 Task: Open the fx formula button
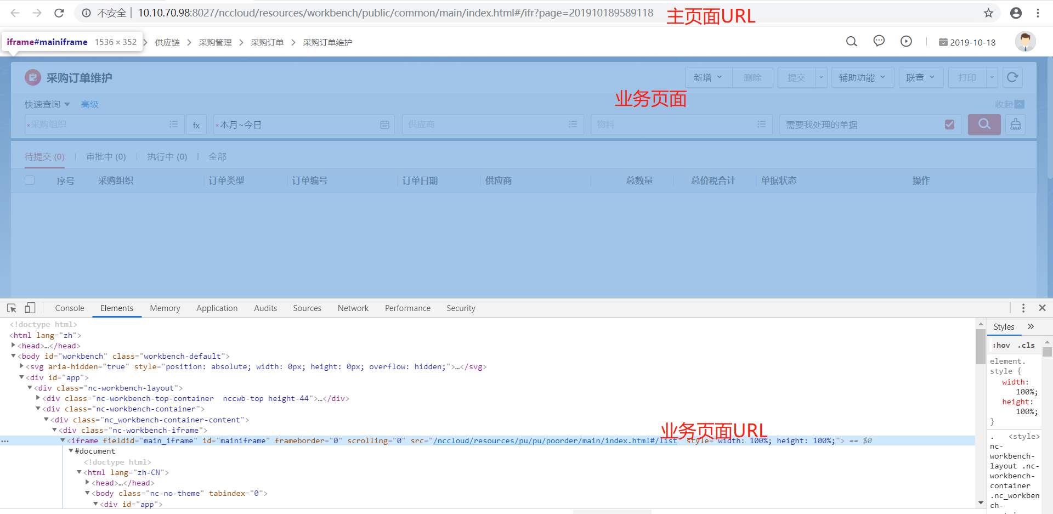point(196,125)
